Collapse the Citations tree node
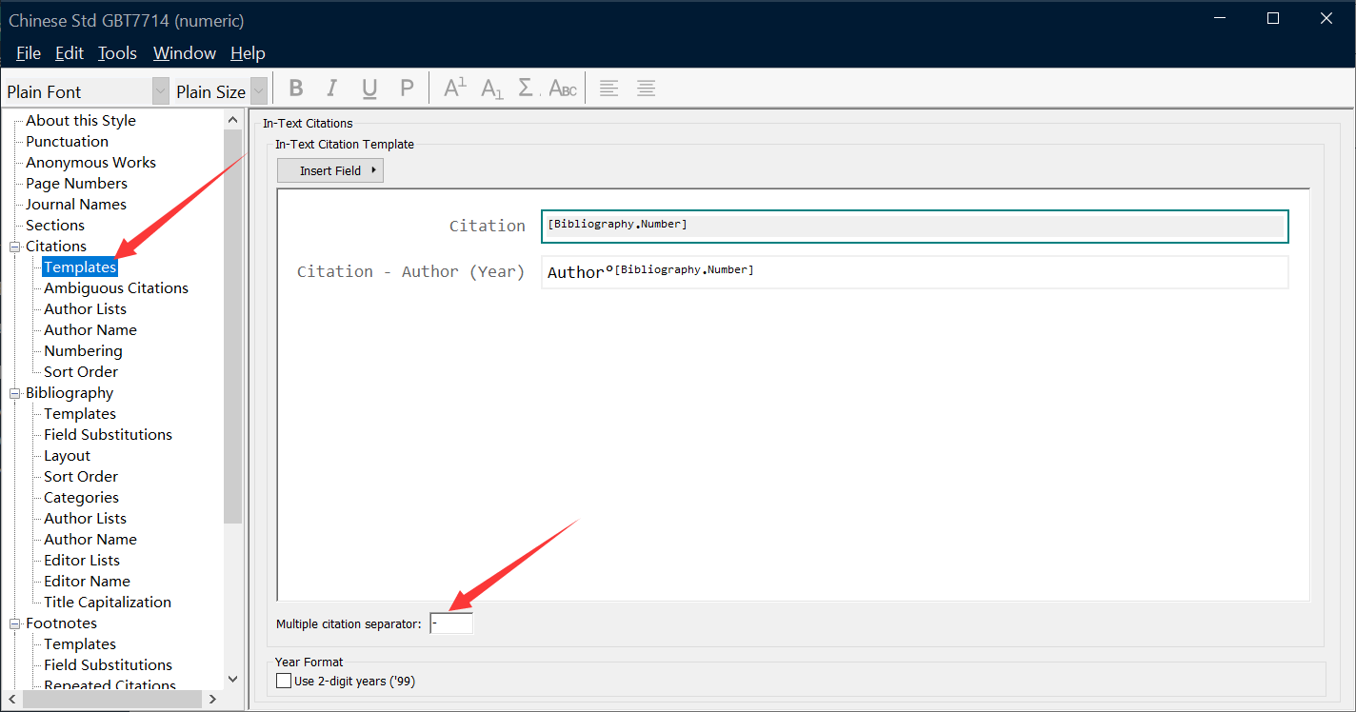The image size is (1356, 712). point(15,247)
